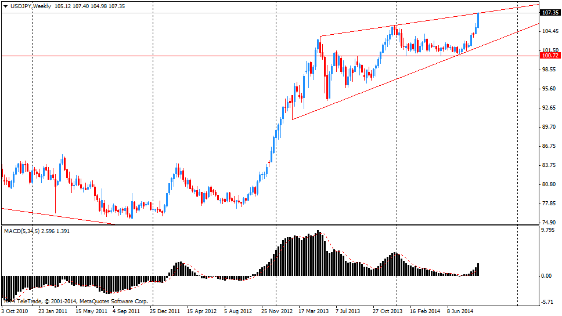Click the 89.70 price axis label
Viewport: 562px width, 316px height.
(550, 126)
